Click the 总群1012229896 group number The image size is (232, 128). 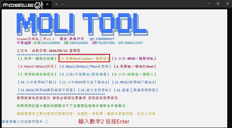click(x=47, y=43)
